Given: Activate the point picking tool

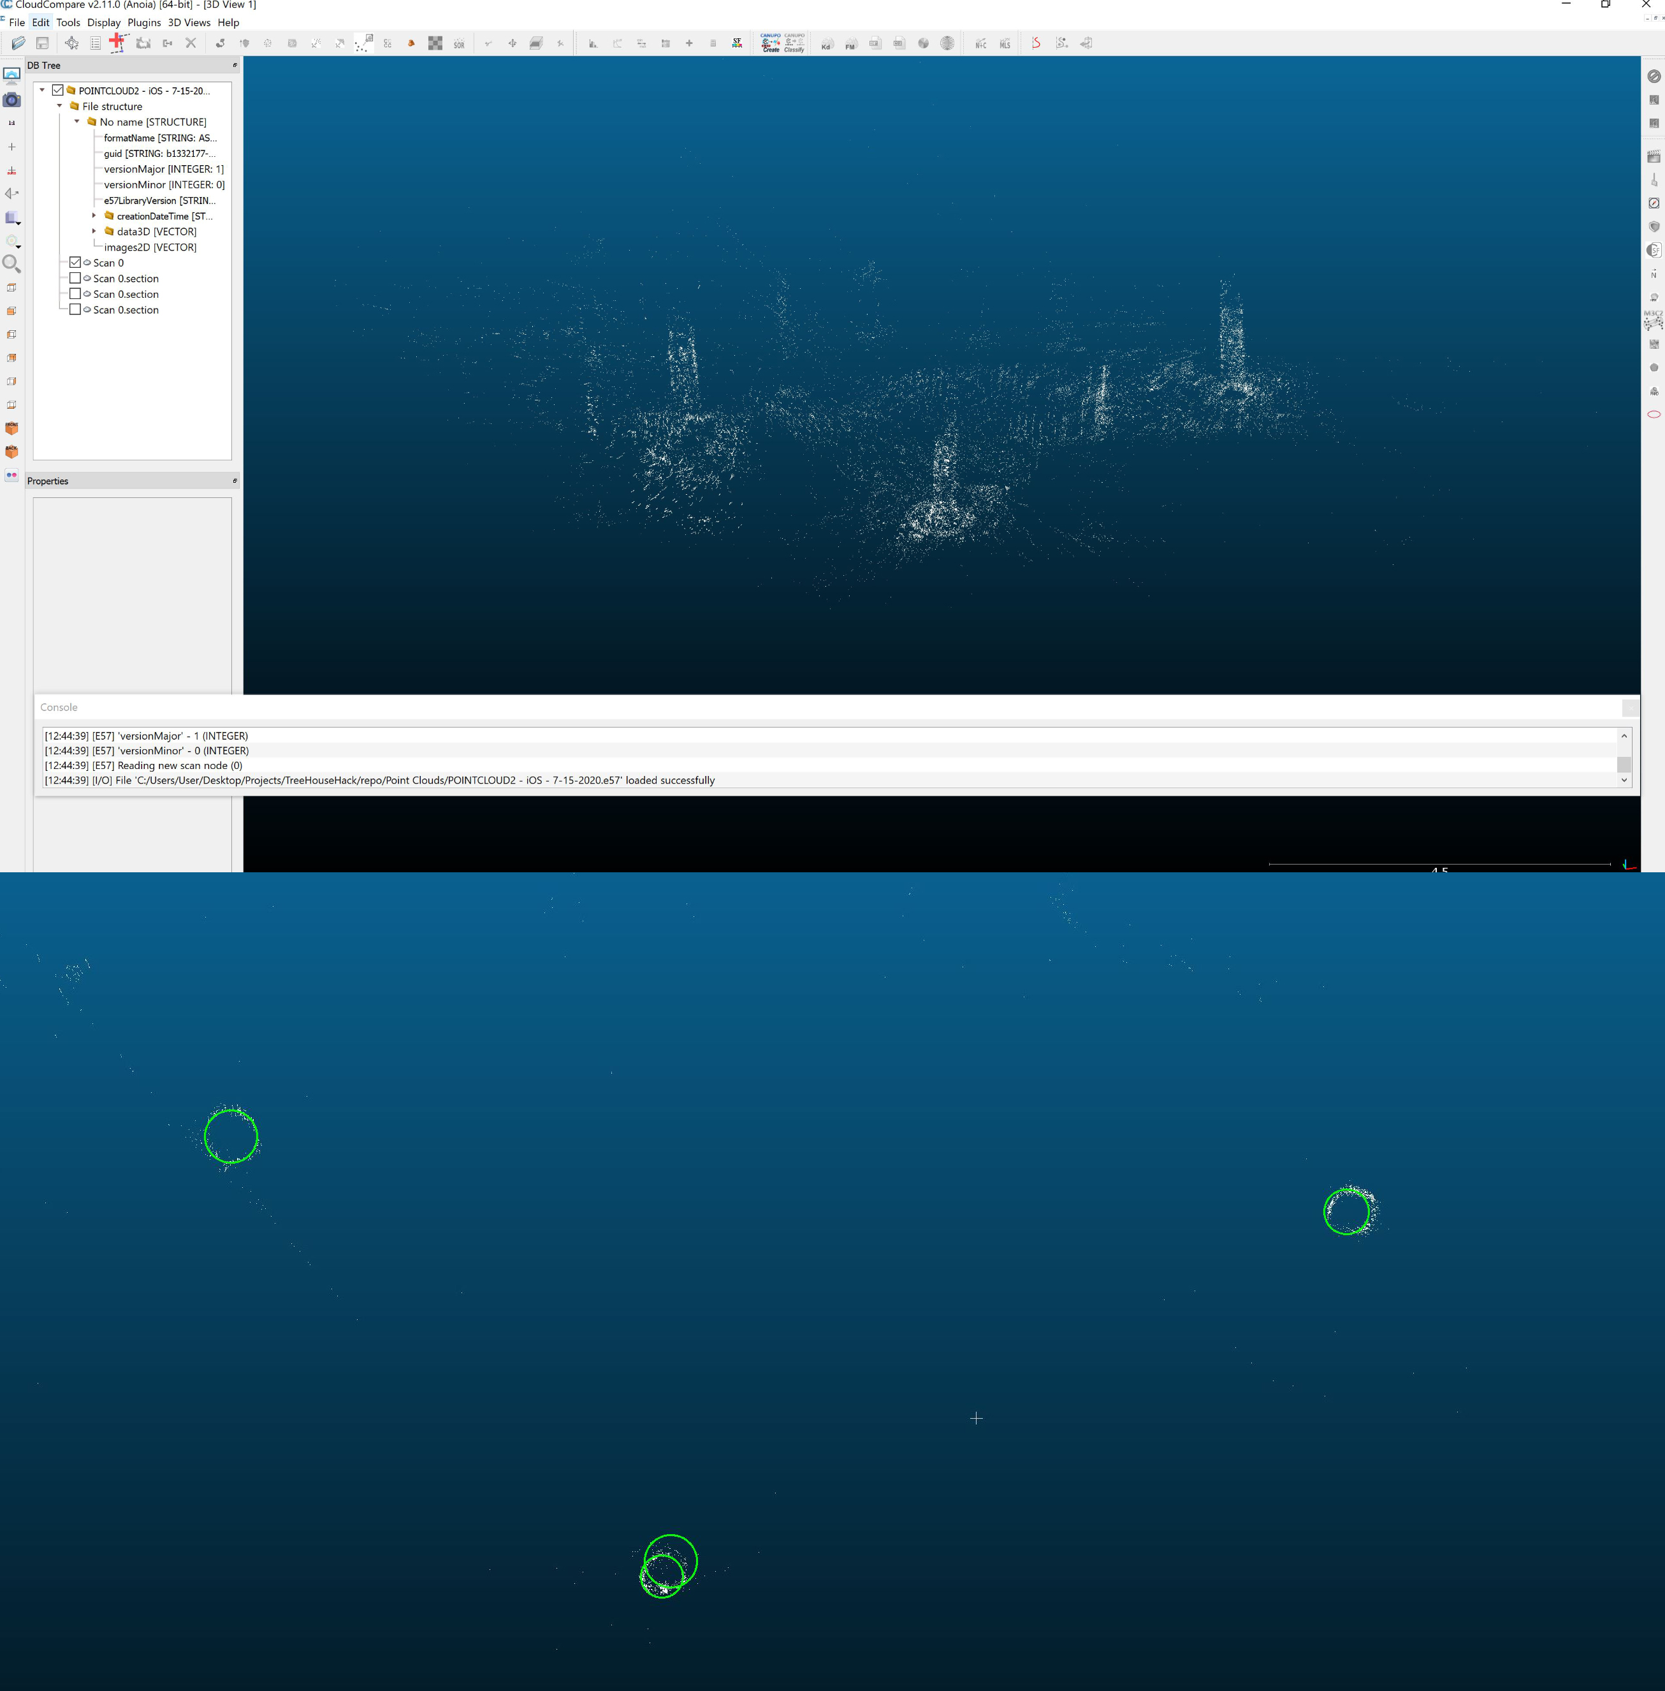Looking at the screenshot, I should [x=71, y=43].
